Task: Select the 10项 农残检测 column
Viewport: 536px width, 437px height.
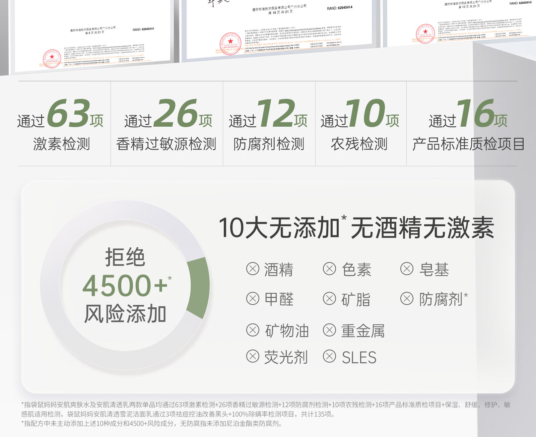Action: pos(360,124)
